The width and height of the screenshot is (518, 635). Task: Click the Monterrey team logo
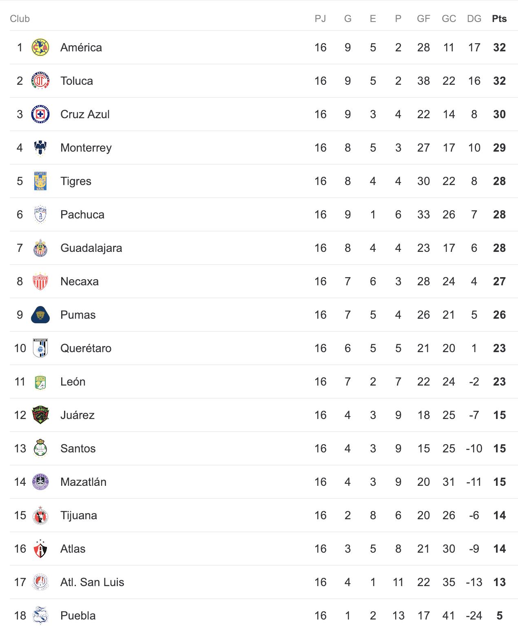[40, 148]
